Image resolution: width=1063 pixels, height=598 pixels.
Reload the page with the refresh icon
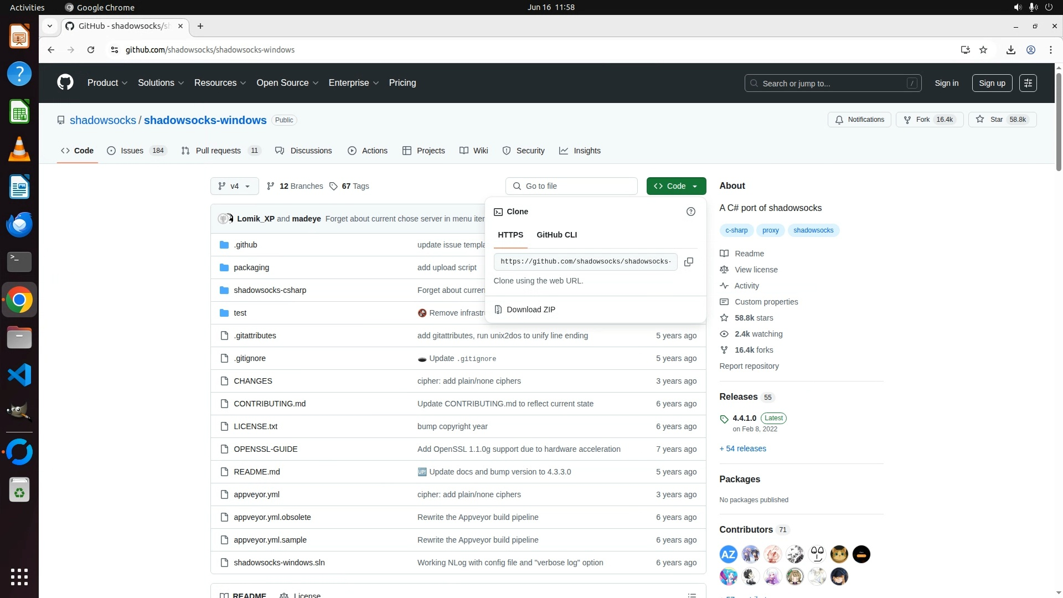tap(91, 50)
